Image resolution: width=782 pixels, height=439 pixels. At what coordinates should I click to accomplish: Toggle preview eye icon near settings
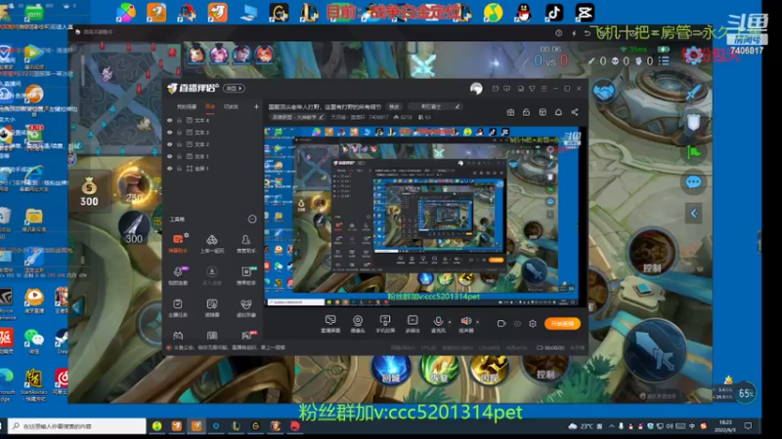coord(517,324)
